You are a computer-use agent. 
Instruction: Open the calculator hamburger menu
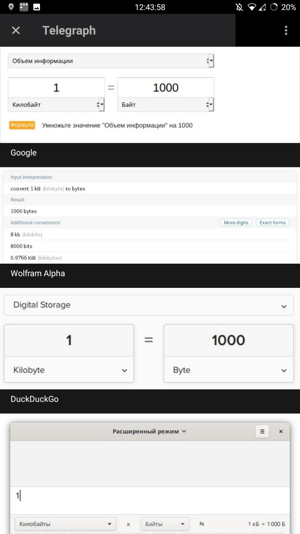[262, 431]
